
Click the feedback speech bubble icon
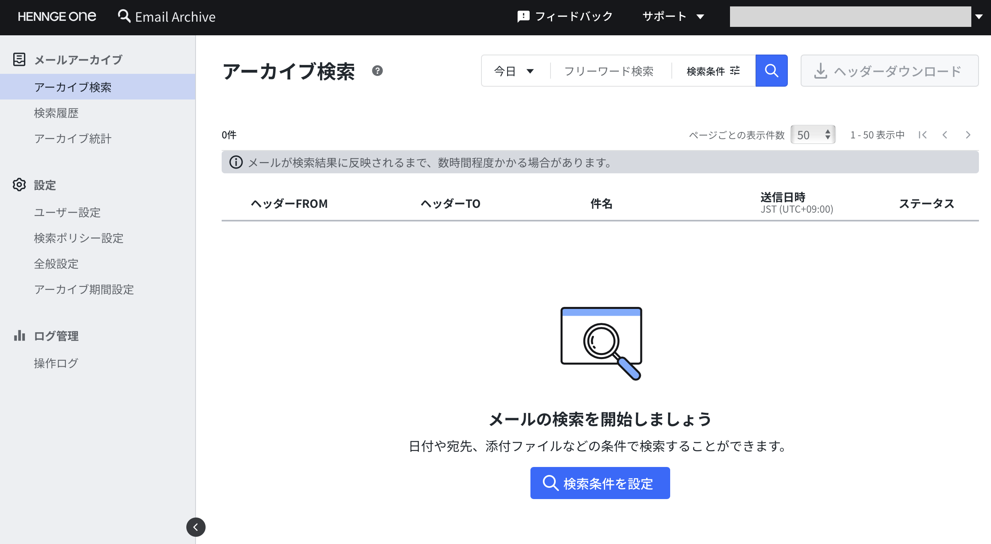523,16
